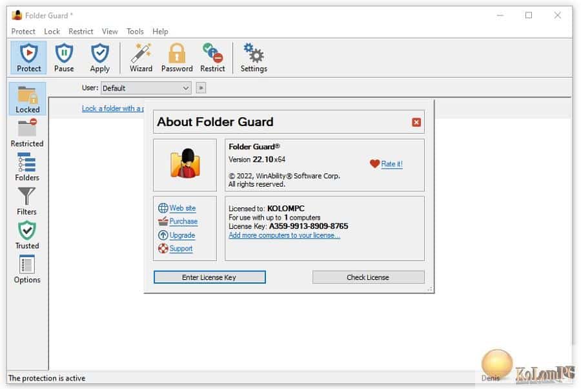The image size is (581, 389).
Task: Apply changes using the Apply shield icon
Action: point(99,58)
